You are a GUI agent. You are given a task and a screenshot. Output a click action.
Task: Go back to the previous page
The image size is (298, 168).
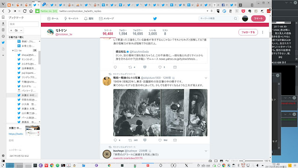[x=3, y=11]
